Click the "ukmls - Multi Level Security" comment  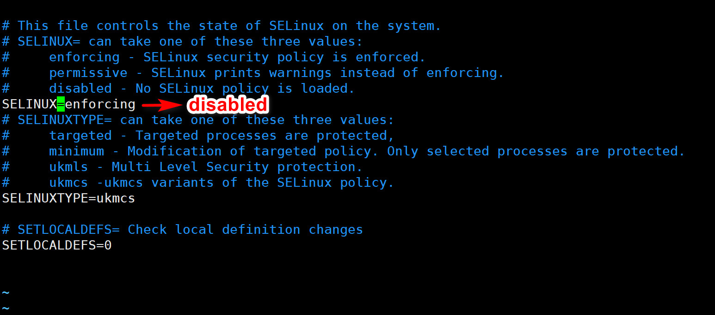[206, 167]
